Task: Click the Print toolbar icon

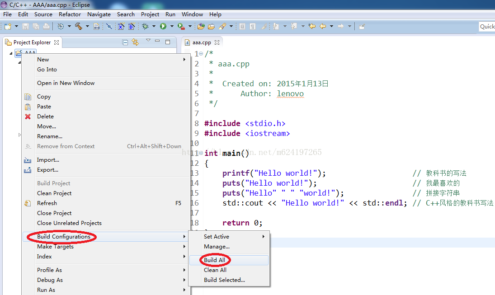Action: (x=47, y=27)
